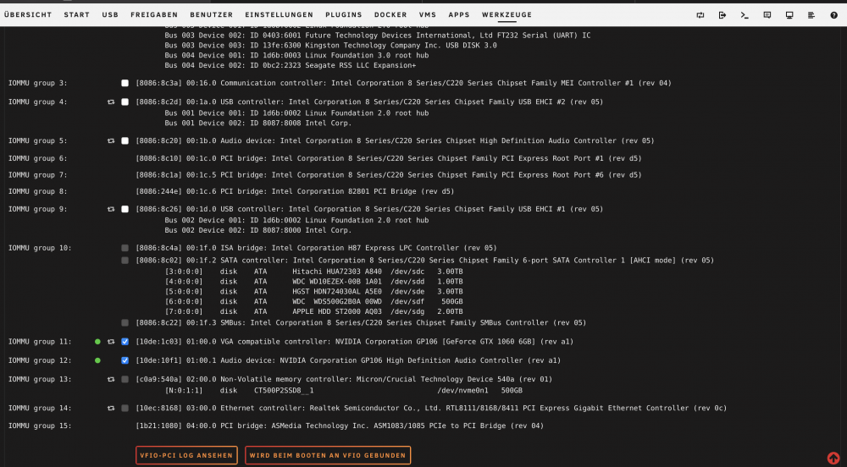Screen dimensions: 847x467
Task: Switch to the DOCKER tab
Action: (390, 15)
